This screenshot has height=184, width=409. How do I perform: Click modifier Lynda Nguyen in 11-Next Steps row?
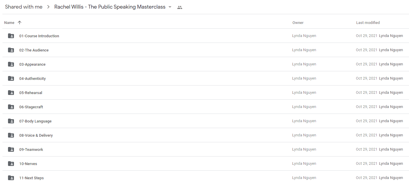pyautogui.click(x=391, y=178)
